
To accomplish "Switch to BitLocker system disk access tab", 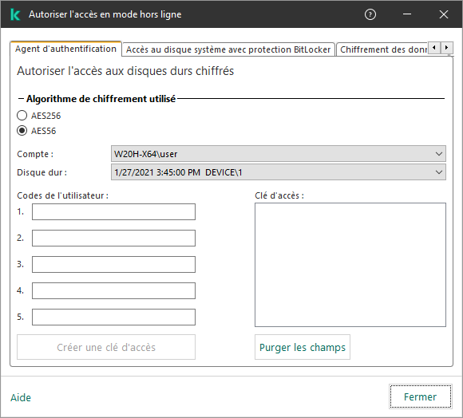I will (228, 49).
